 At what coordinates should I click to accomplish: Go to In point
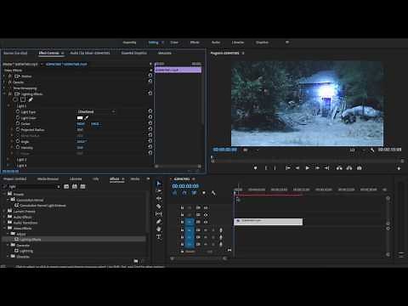287,168
